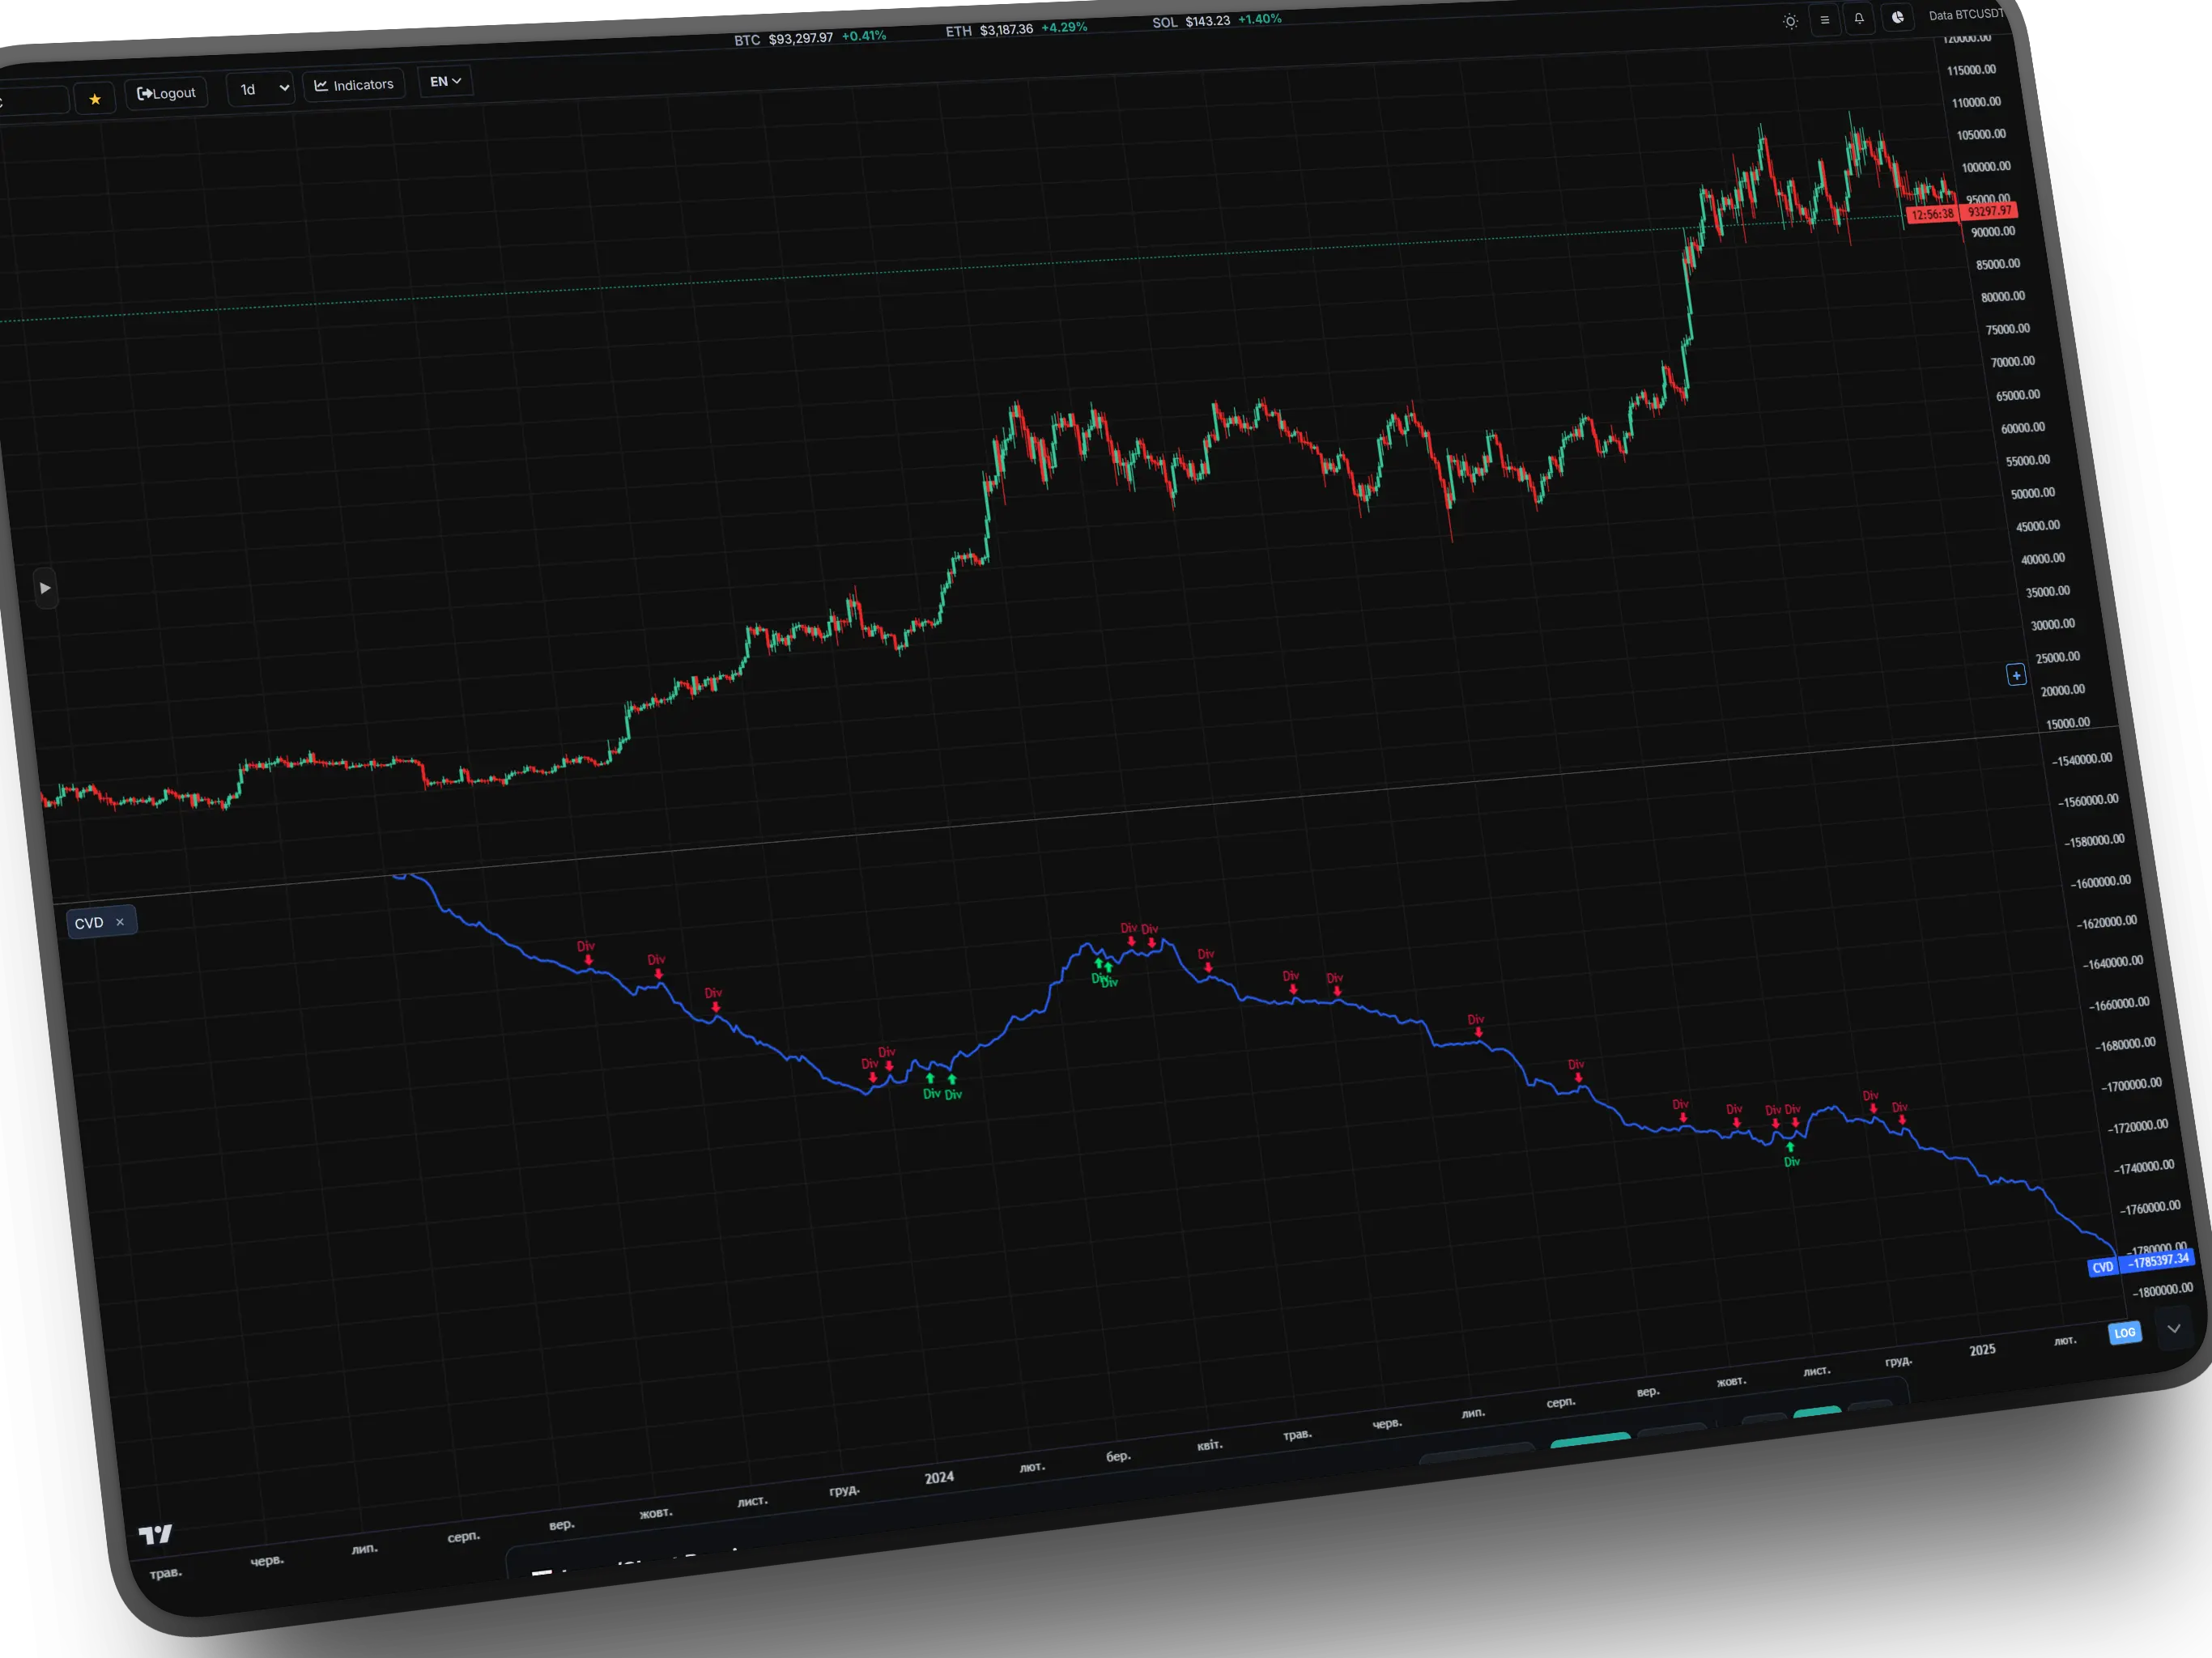This screenshot has width=2212, height=1658.
Task: Click the Logout button
Action: (167, 93)
